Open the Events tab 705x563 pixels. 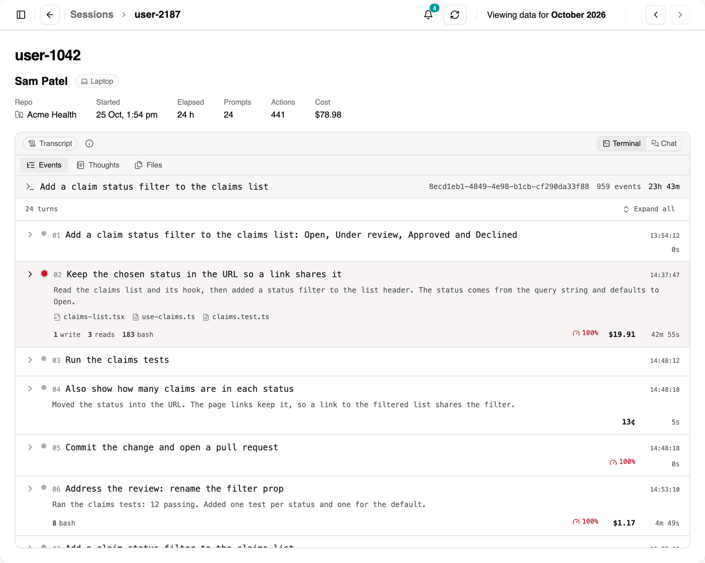click(44, 165)
